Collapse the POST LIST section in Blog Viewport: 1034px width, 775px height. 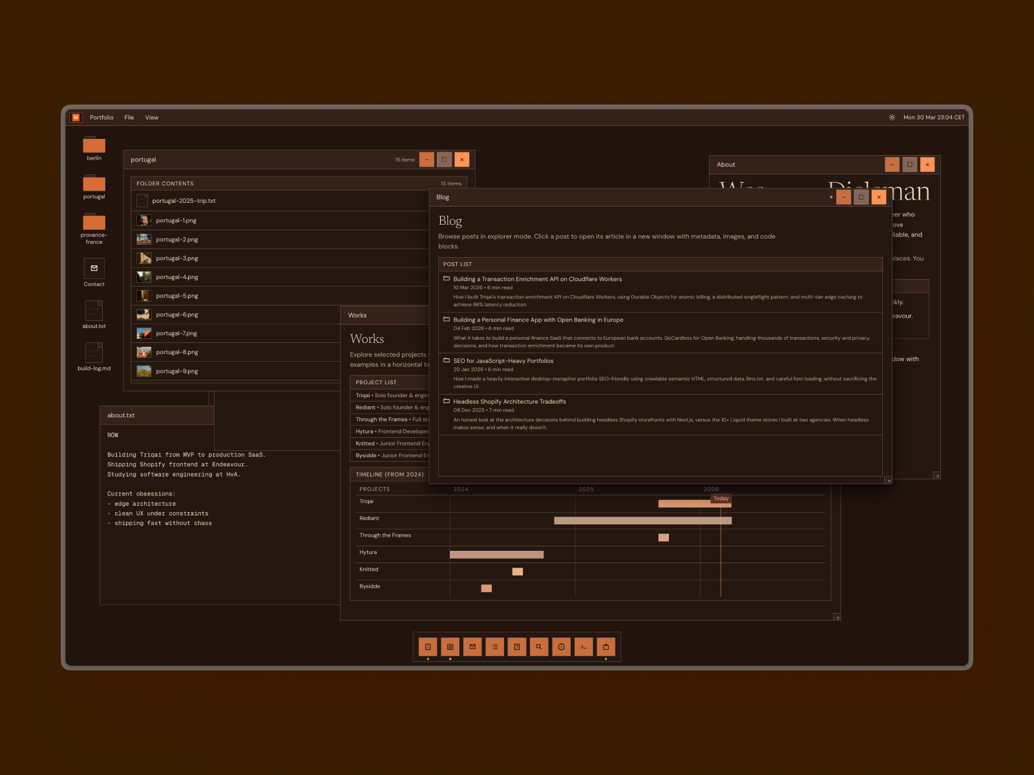point(457,264)
